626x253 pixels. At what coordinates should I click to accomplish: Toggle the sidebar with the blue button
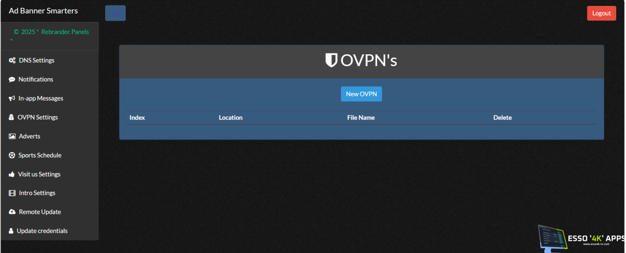click(x=115, y=13)
